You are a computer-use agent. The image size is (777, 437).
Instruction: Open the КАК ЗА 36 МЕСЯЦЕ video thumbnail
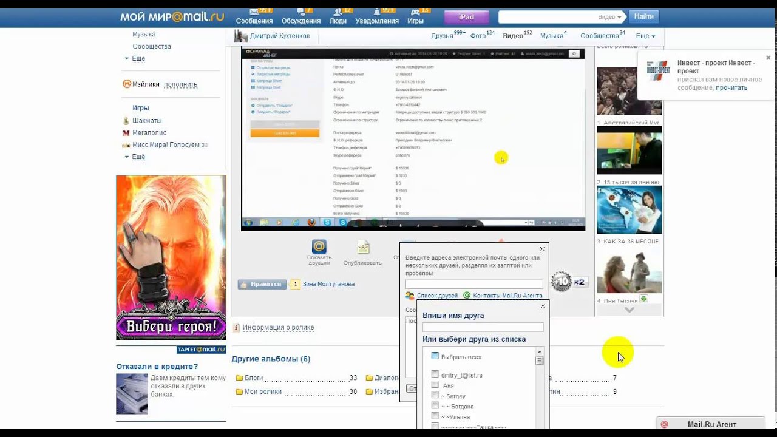click(629, 210)
